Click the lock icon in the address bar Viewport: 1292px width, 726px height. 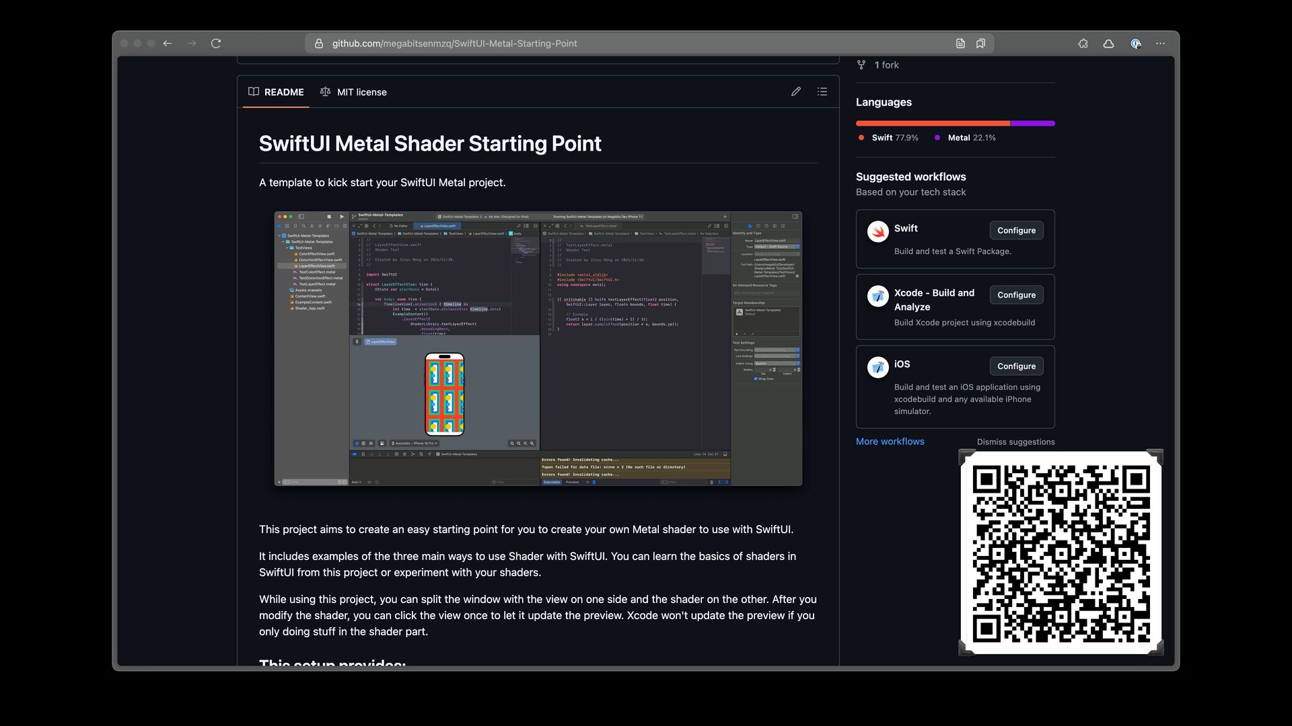click(319, 44)
